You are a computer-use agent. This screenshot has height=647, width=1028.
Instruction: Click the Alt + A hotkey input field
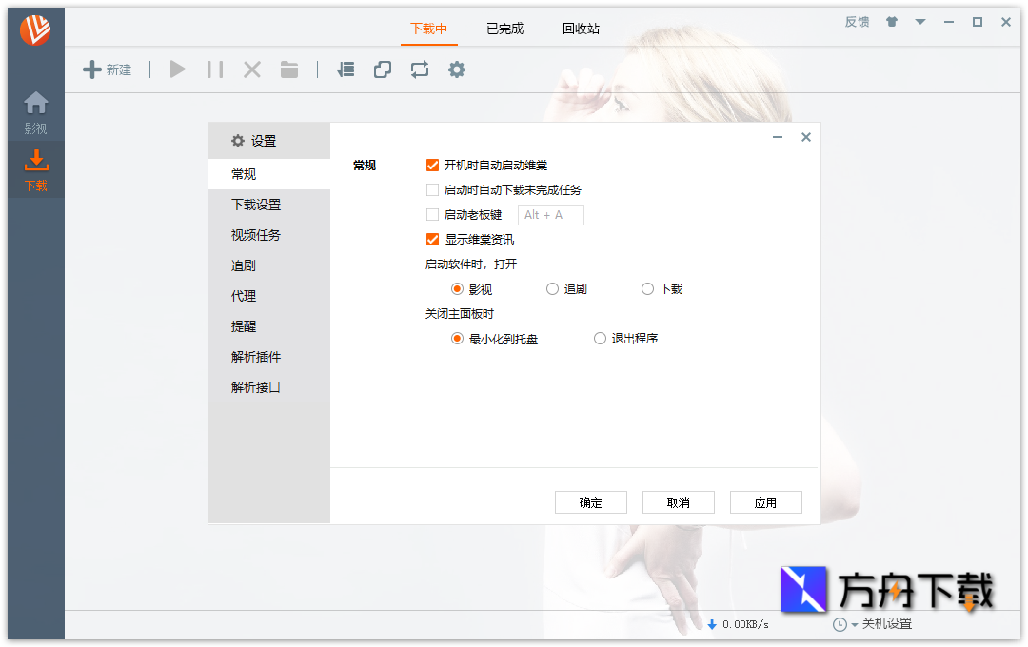(550, 214)
